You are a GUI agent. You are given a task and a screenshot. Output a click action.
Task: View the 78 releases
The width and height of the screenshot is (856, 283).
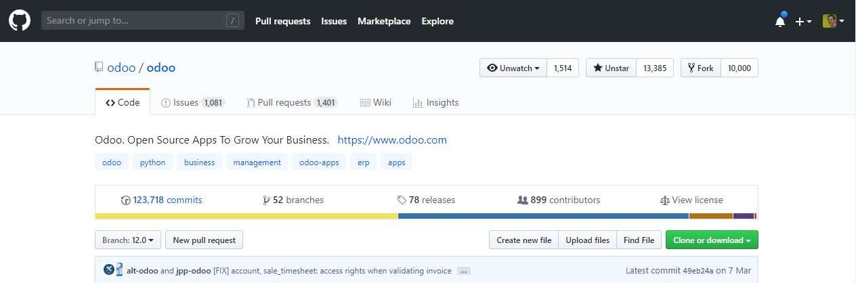click(x=427, y=200)
